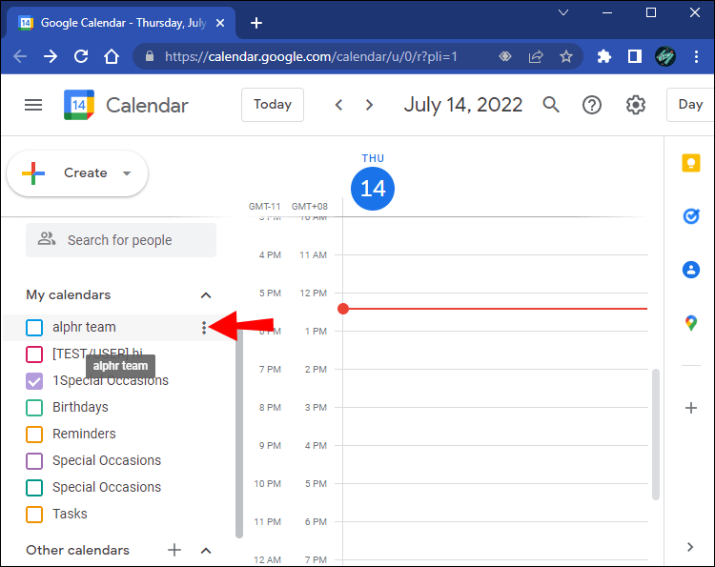715x567 pixels.
Task: Open Google Keep side panel icon
Action: tap(691, 163)
